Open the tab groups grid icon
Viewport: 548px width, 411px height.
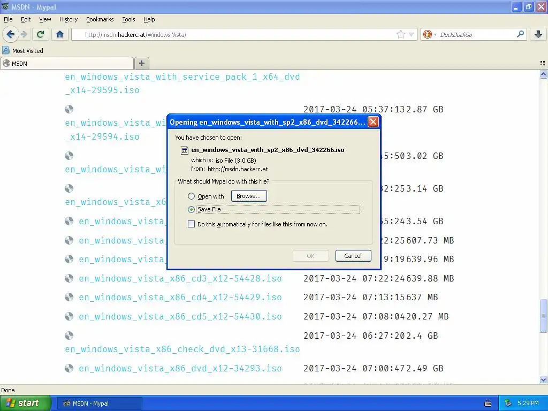(543, 63)
